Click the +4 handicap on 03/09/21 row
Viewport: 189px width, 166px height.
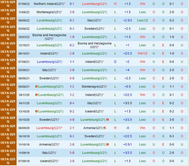tap(127, 70)
